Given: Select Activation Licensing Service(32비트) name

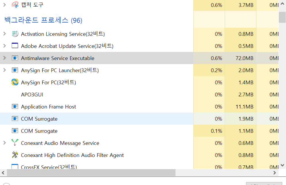Looking at the screenshot, I should coord(63,34).
